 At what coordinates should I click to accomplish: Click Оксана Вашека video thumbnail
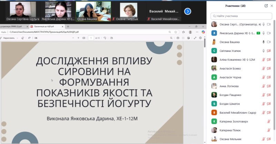(93, 10)
